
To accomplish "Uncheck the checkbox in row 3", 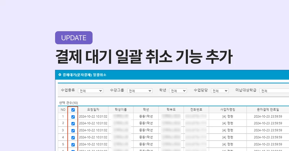I will click(73, 131).
